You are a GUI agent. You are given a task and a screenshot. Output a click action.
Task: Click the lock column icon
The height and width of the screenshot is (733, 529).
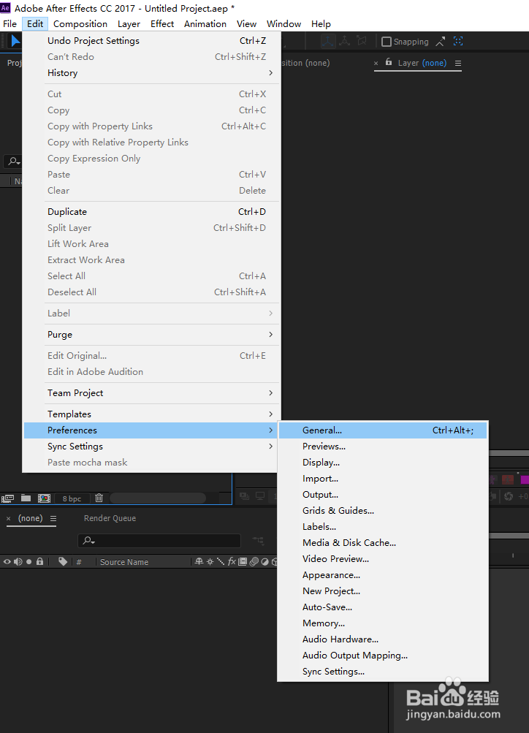[39, 561]
